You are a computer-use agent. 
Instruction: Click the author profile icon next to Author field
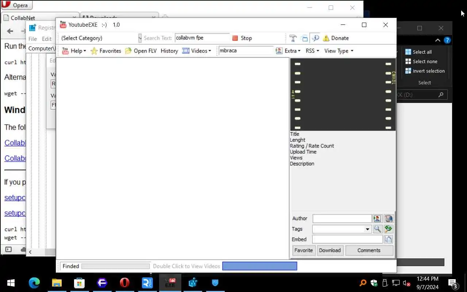pyautogui.click(x=377, y=219)
